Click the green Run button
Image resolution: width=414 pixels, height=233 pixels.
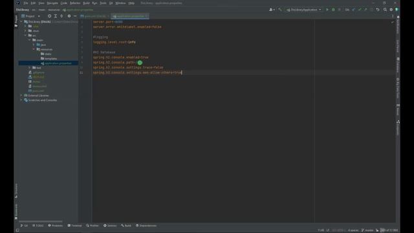[x=327, y=10]
